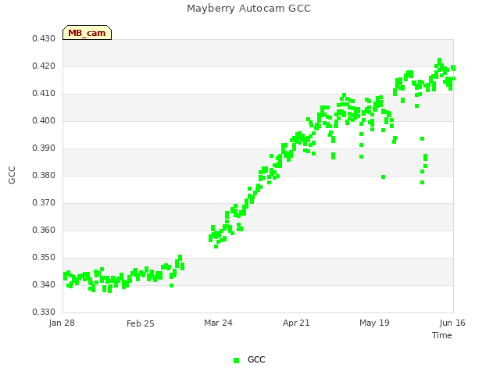Image resolution: width=500 pixels, height=375 pixels.
Task: Click the Jun 16 x-axis label
Action: point(452,323)
